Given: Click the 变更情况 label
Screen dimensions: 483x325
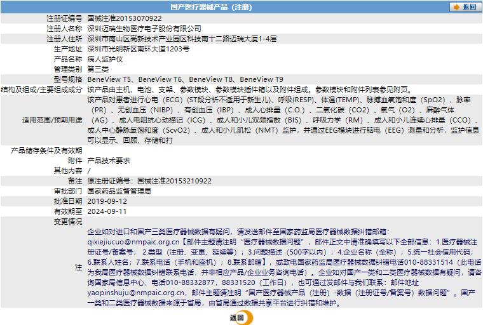Looking at the screenshot, I should tap(68, 222).
